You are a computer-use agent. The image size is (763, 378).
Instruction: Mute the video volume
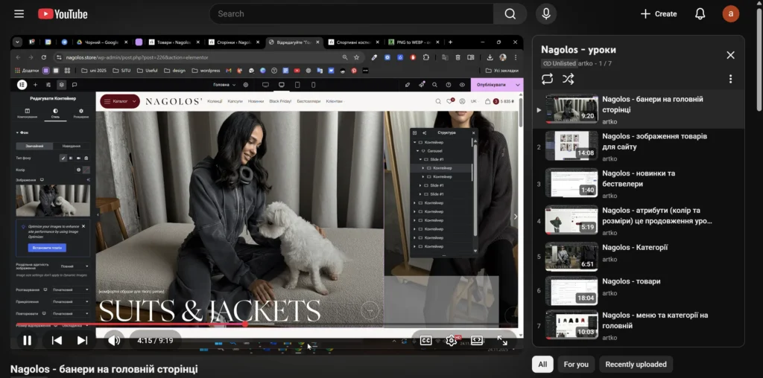(114, 341)
